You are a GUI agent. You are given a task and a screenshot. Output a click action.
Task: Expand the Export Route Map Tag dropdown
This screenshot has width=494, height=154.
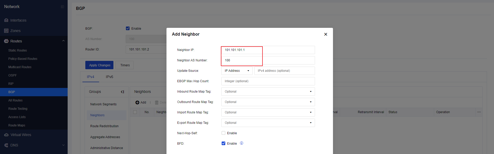[268, 123]
